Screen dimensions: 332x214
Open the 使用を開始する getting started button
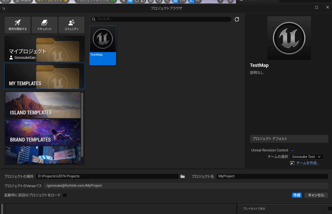18,25
